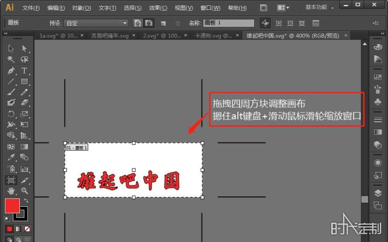Select the Direct Selection tool
388x242 pixels.
tap(24, 48)
